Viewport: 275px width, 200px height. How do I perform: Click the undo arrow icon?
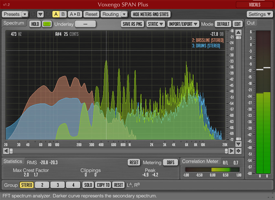point(33,14)
